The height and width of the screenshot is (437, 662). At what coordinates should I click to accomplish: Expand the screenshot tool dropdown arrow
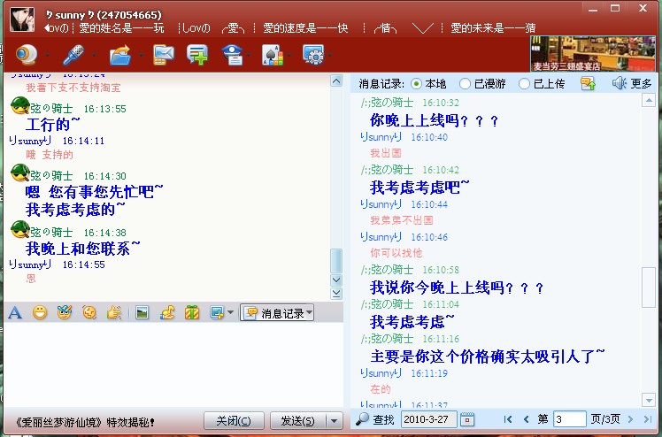[x=231, y=312]
